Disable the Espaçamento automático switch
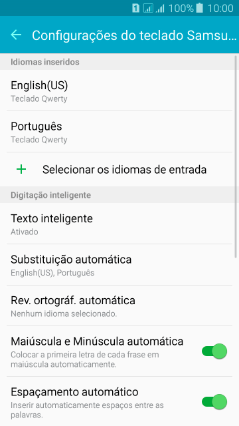Screen dimensions: 239x426 tap(214, 401)
